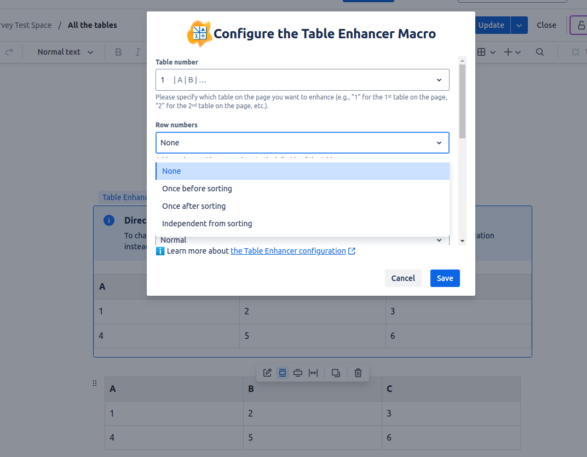Click the Table Enhancer macro logo

click(199, 34)
